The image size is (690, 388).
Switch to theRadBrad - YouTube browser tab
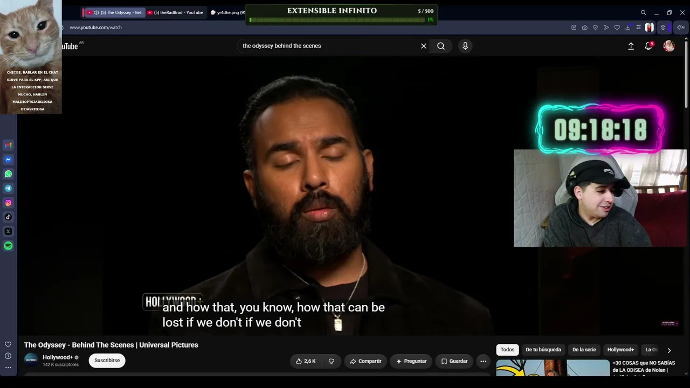tap(176, 12)
